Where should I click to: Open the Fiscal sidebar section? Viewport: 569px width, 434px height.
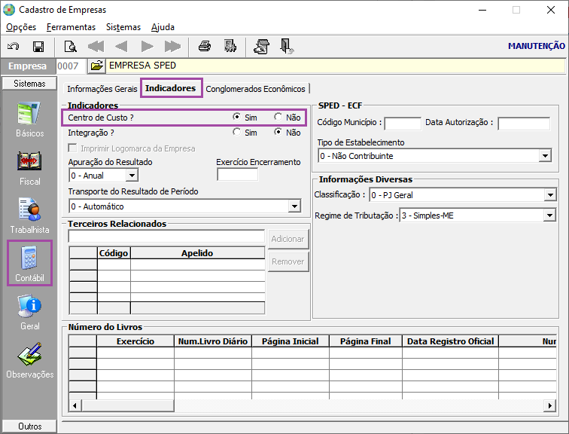click(29, 168)
